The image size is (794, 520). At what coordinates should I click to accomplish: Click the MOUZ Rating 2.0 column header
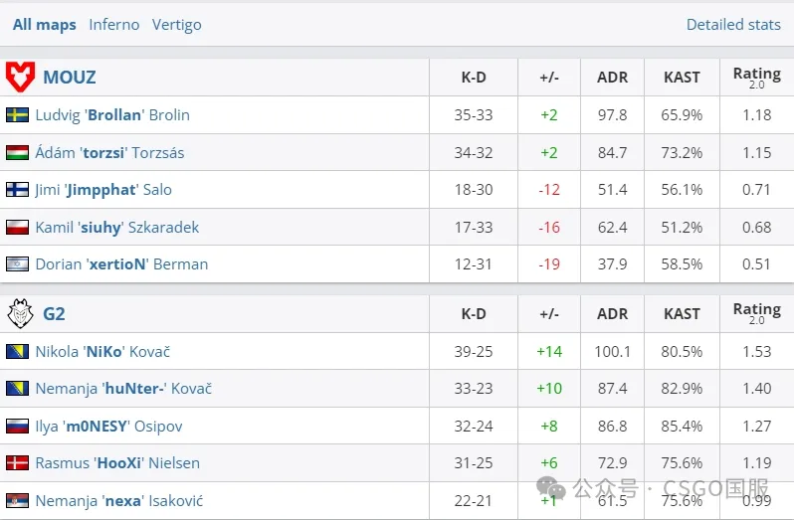(756, 77)
